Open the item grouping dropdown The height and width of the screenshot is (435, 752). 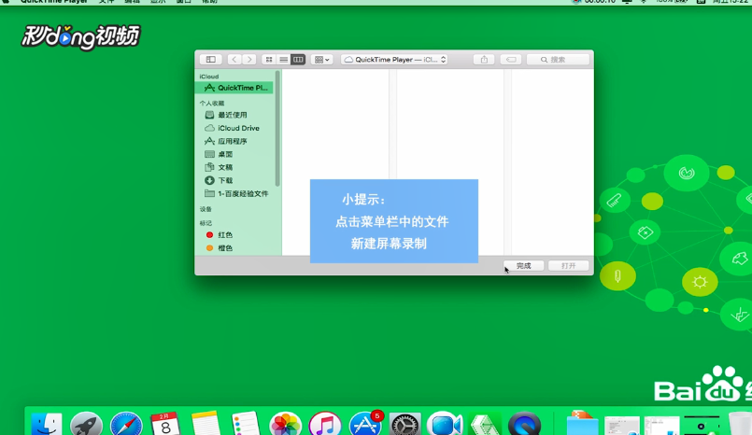(321, 60)
